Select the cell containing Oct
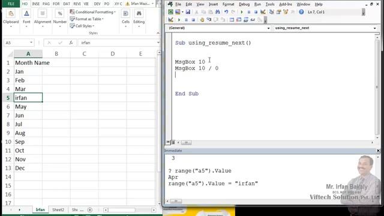Viewport: 384px width, 216px height. click(28, 151)
